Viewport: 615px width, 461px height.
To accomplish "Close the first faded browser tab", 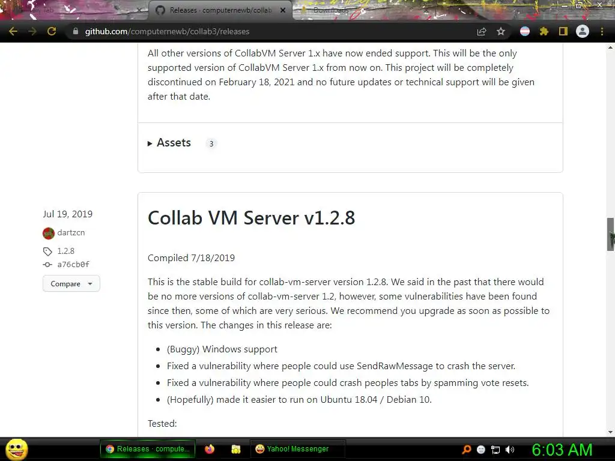I will click(x=139, y=10).
